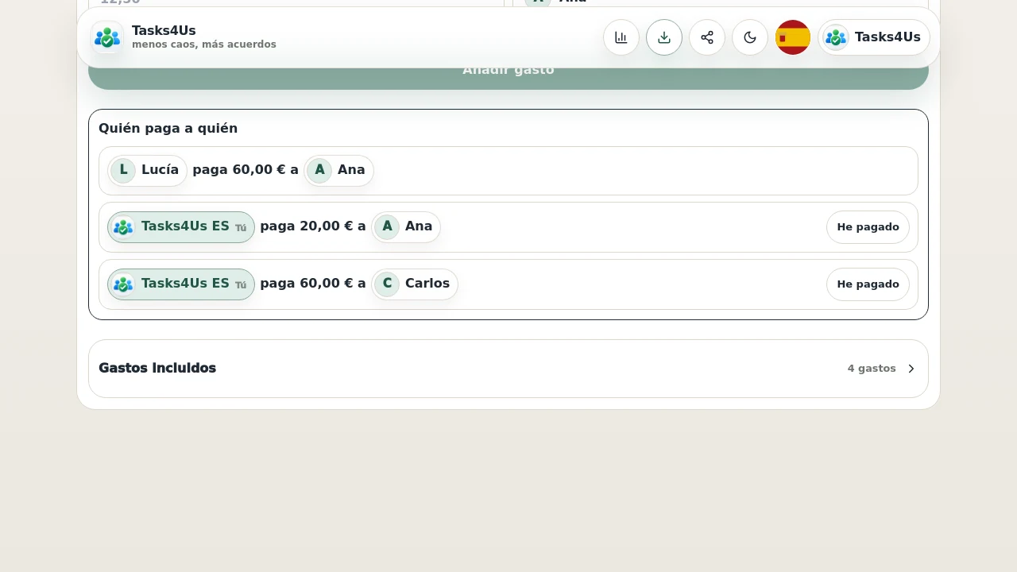This screenshot has height=572, width=1017.
Task: Click the Tasks4Us logo in header
Action: pyautogui.click(x=107, y=37)
